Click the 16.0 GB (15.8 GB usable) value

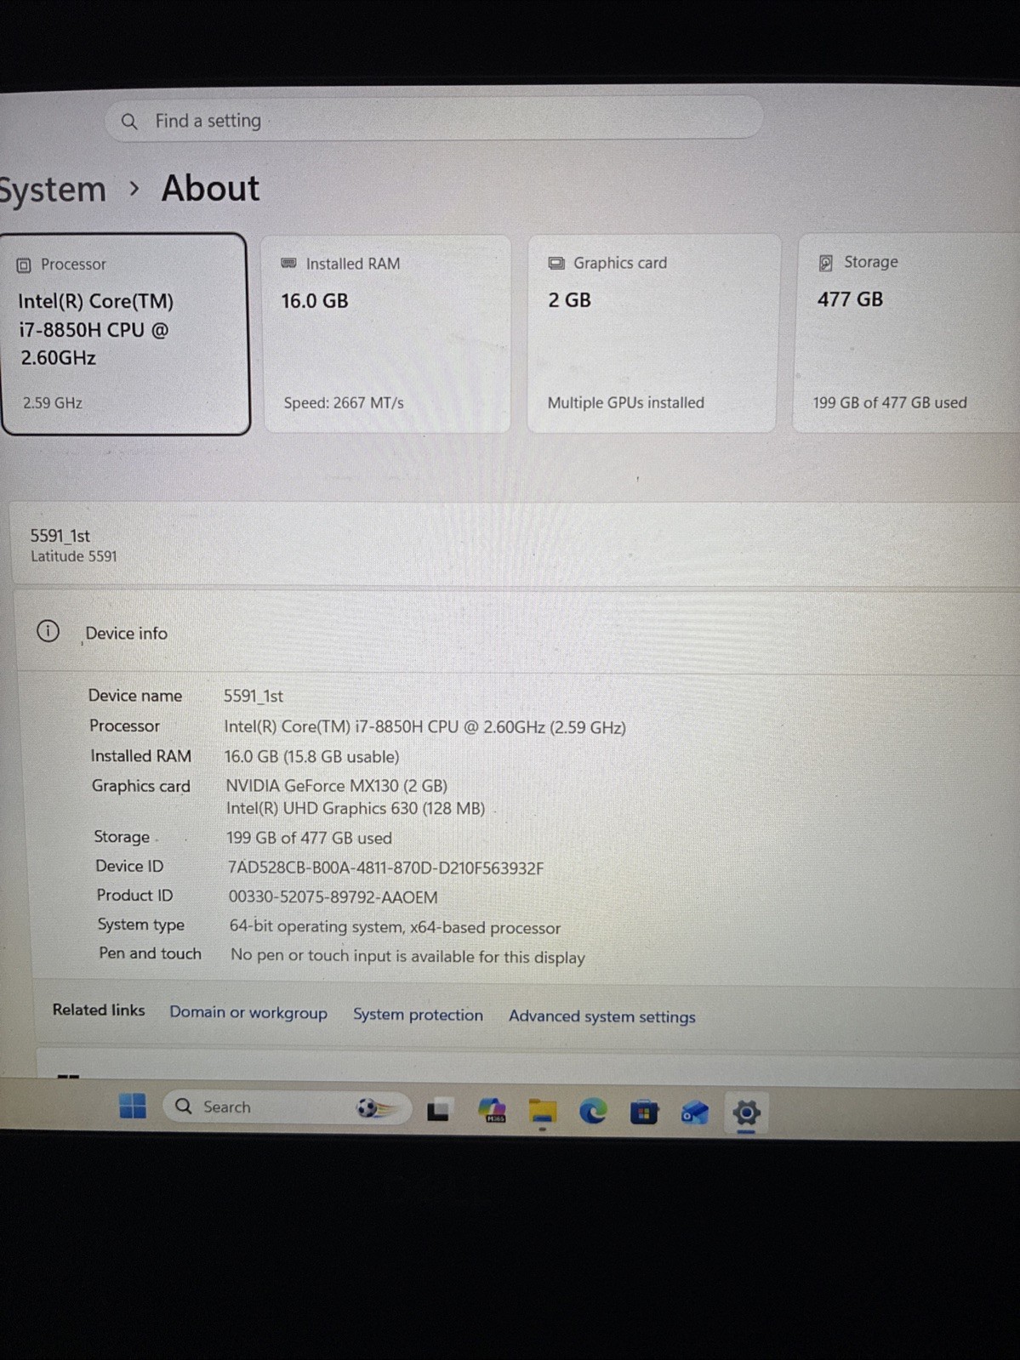pos(311,756)
